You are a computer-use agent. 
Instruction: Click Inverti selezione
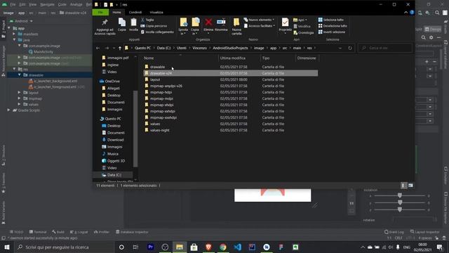(x=332, y=32)
